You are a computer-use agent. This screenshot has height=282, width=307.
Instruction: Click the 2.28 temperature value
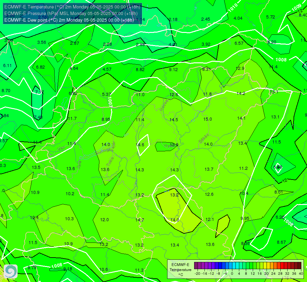[108, 44]
